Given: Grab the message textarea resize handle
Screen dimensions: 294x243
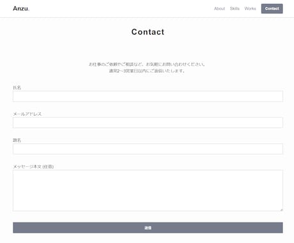Looking at the screenshot, I should 281,210.
